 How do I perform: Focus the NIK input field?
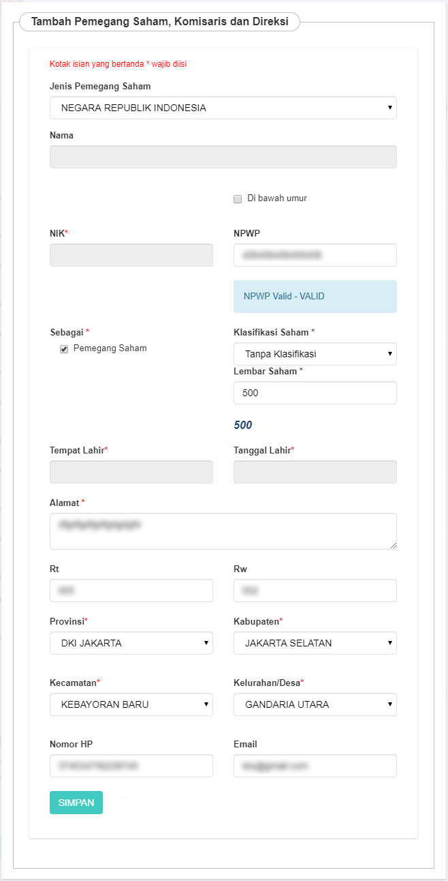[131, 255]
